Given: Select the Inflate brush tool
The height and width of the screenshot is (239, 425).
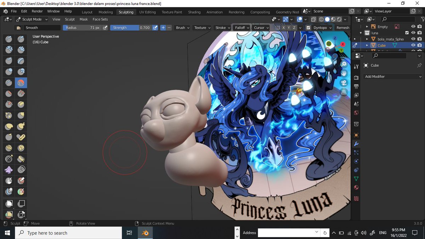Looking at the screenshot, I should point(9,72).
